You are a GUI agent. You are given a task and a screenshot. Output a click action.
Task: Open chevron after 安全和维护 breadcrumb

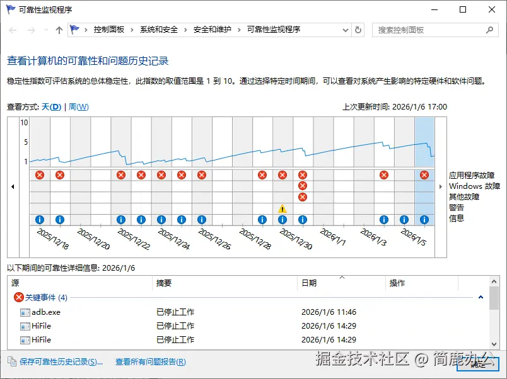click(239, 30)
